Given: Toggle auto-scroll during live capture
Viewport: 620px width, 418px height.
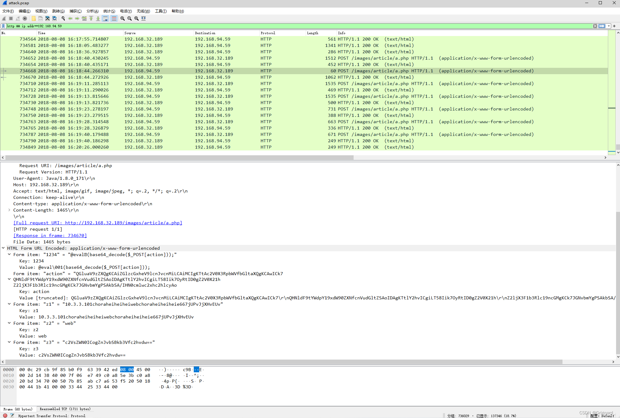Looking at the screenshot, I should 105,18.
